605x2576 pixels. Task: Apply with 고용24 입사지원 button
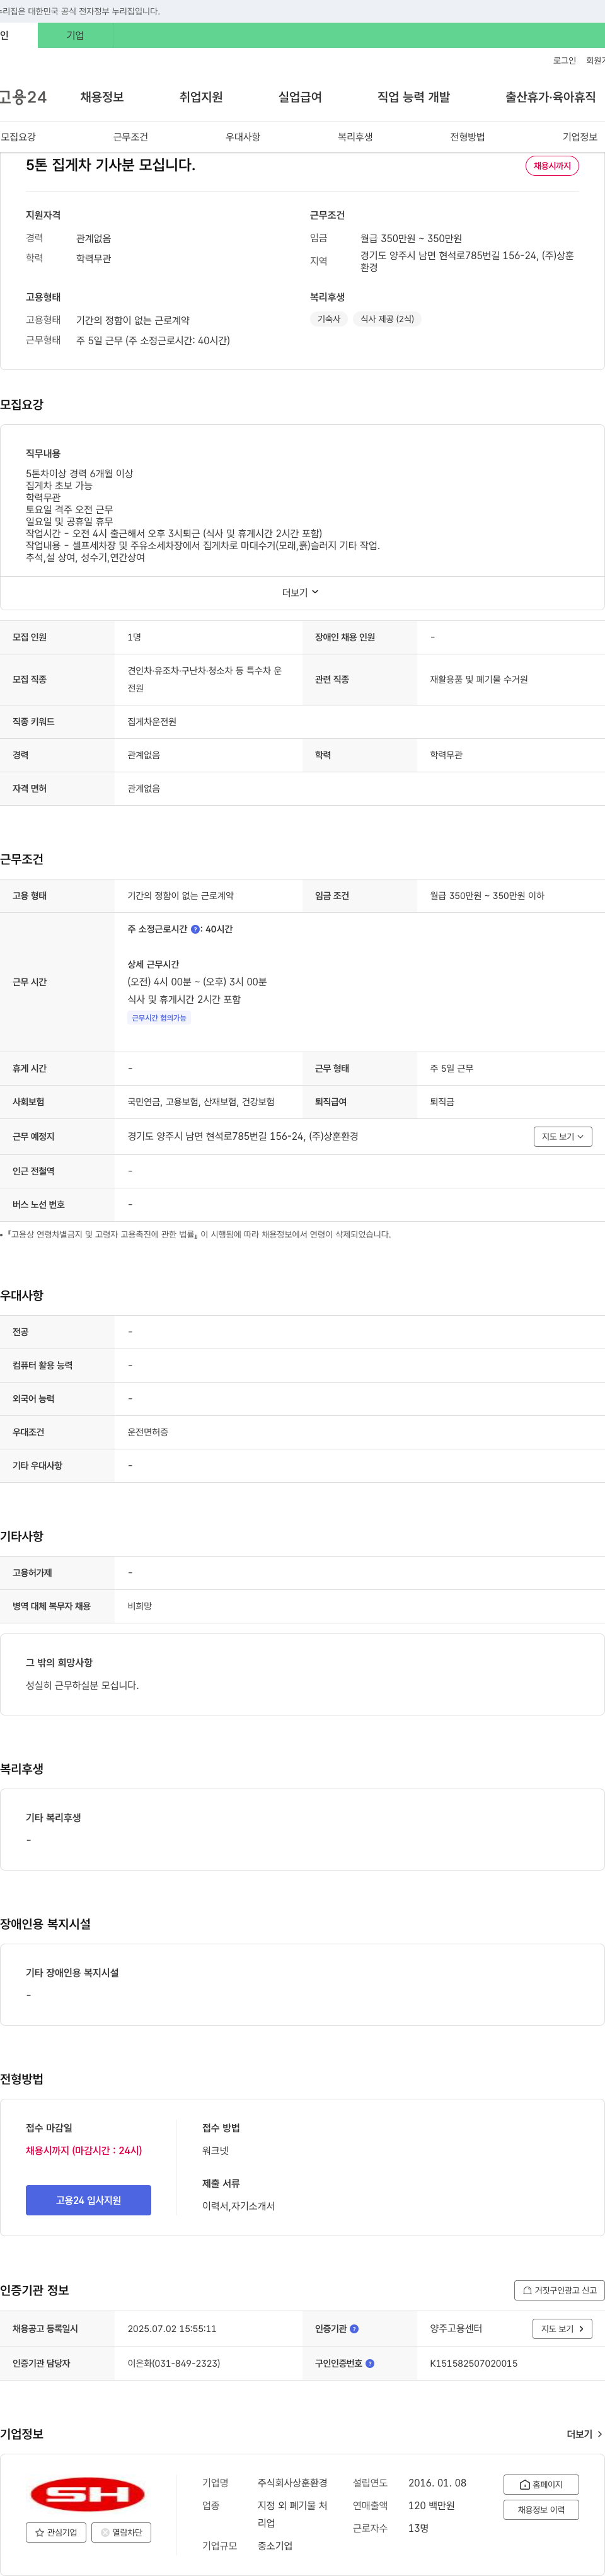click(88, 2200)
